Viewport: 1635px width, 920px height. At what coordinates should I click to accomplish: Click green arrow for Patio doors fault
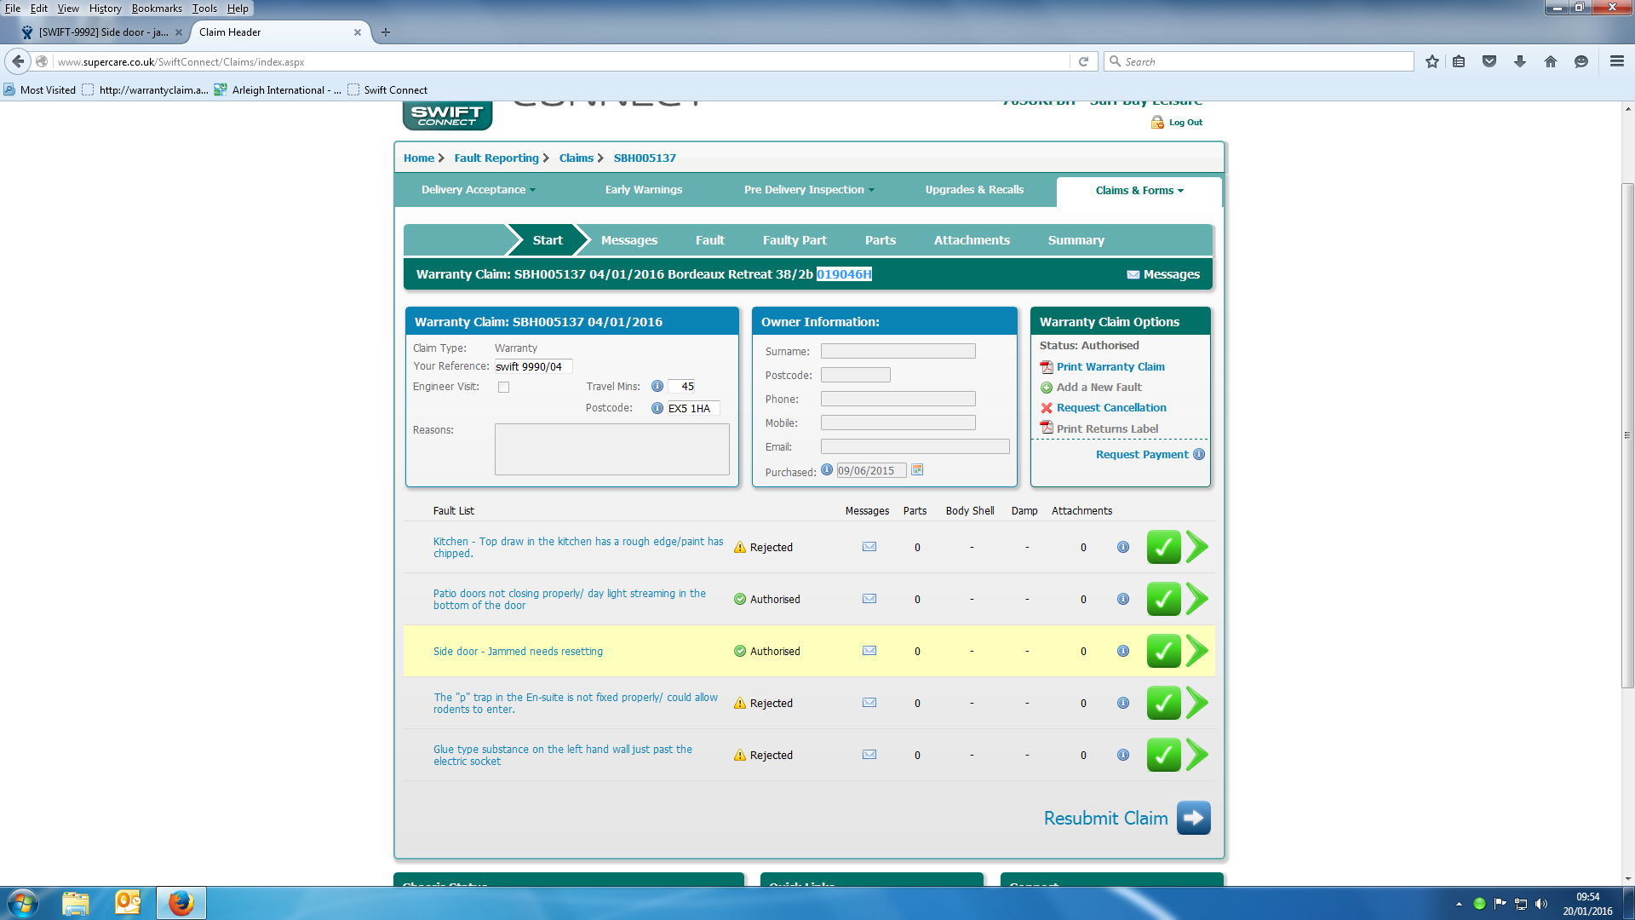(1197, 599)
